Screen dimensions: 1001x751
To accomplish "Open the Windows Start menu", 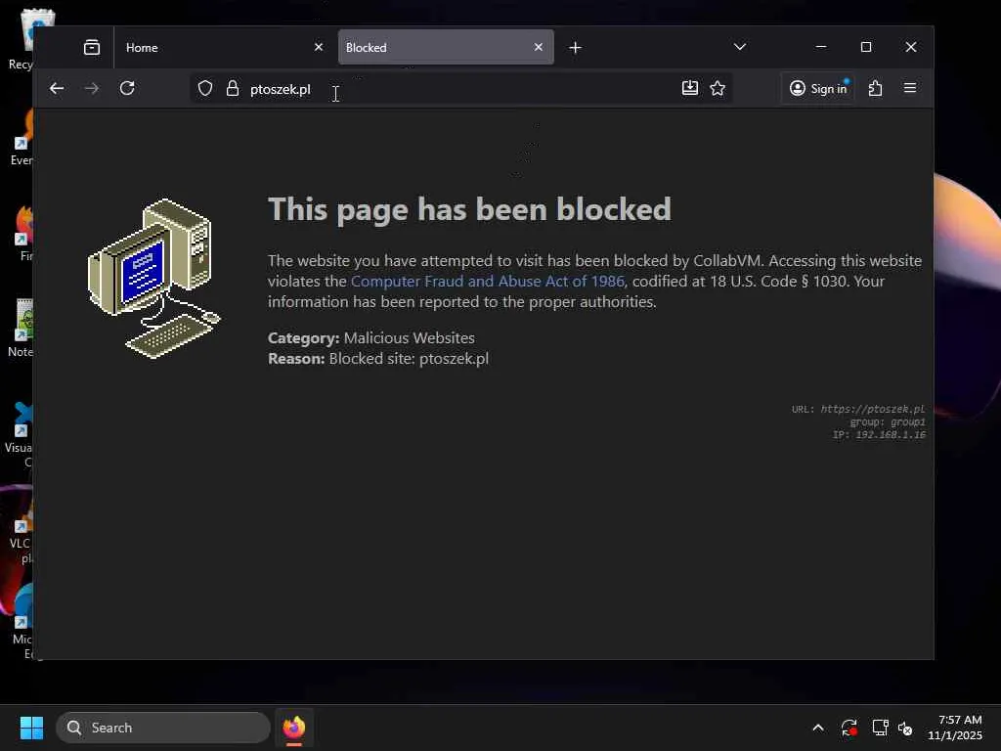I will (x=31, y=728).
